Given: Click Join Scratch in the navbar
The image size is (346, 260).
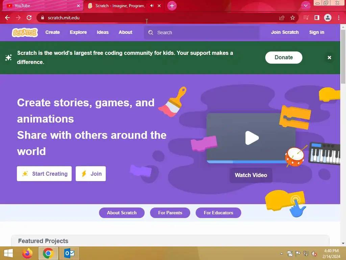Looking at the screenshot, I should click(x=285, y=32).
